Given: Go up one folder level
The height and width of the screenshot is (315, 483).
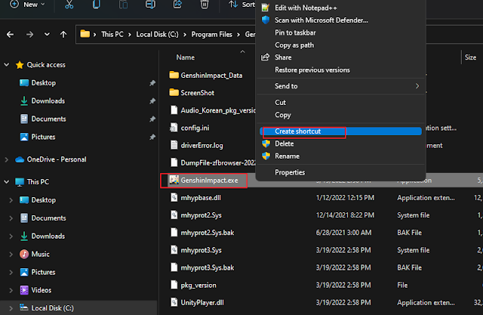Looking at the screenshot, I should (63, 35).
